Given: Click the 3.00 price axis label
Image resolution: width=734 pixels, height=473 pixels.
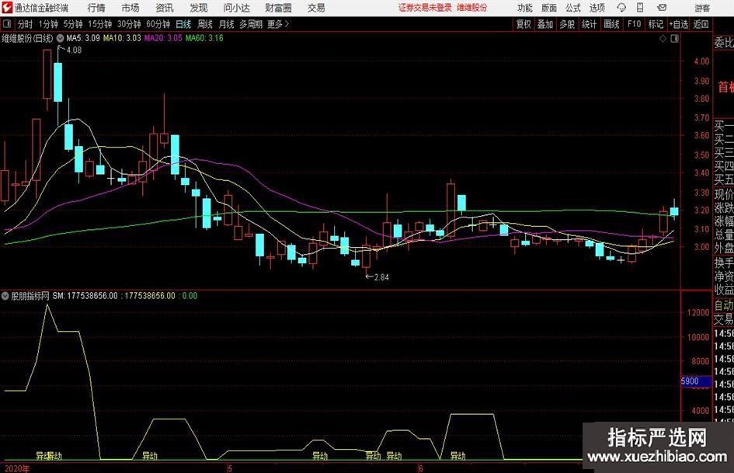Looking at the screenshot, I should point(701,247).
